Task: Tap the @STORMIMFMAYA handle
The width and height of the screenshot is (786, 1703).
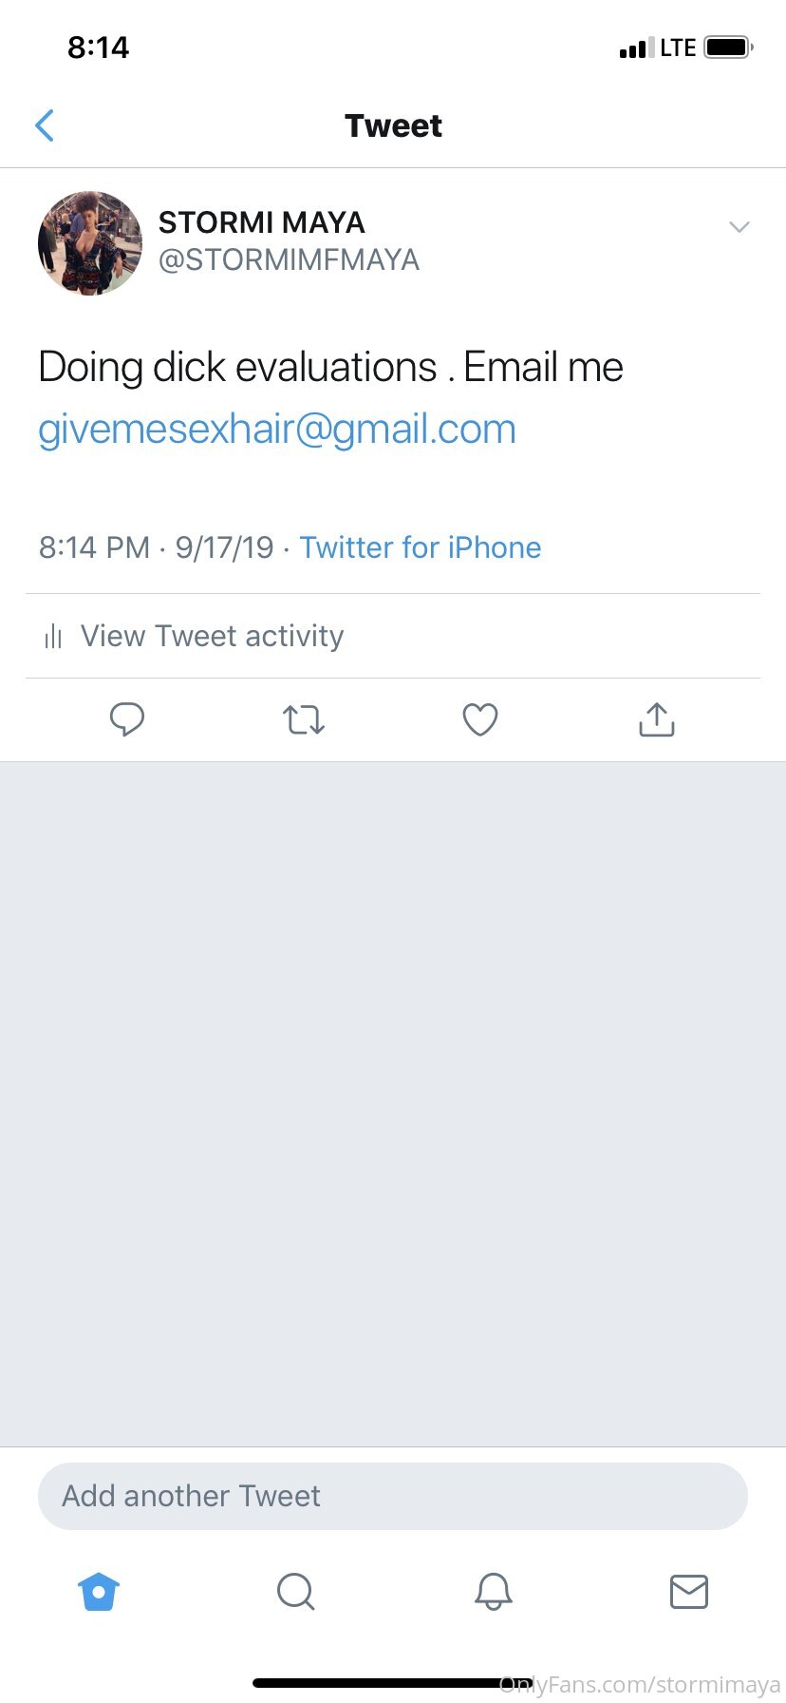Action: (289, 259)
